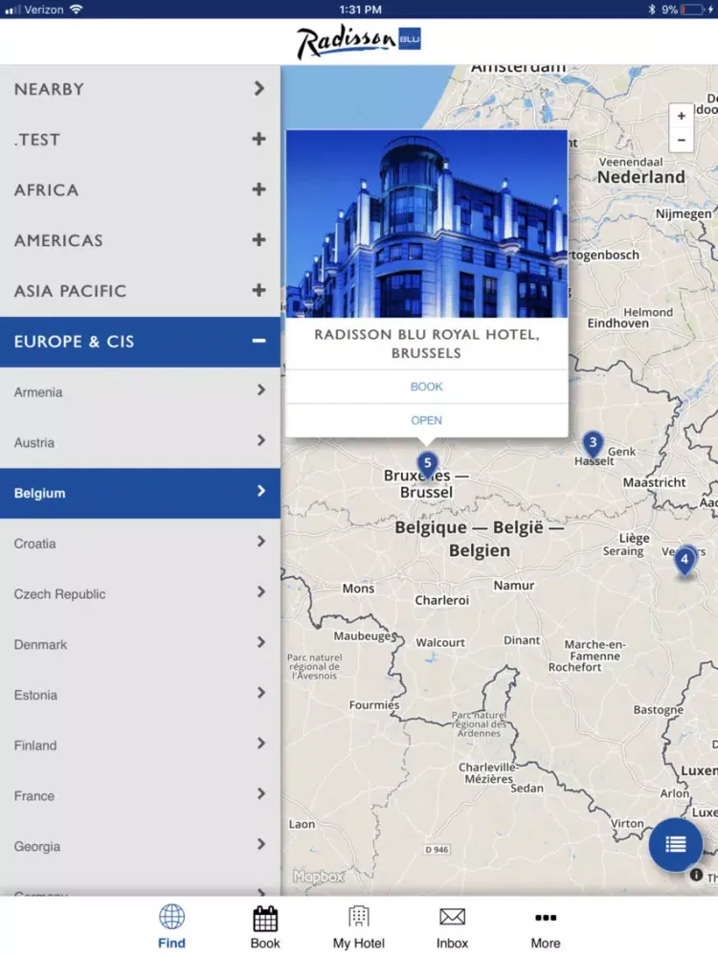718x957 pixels.
Task: Select Croatia from country list
Action: pos(140,544)
